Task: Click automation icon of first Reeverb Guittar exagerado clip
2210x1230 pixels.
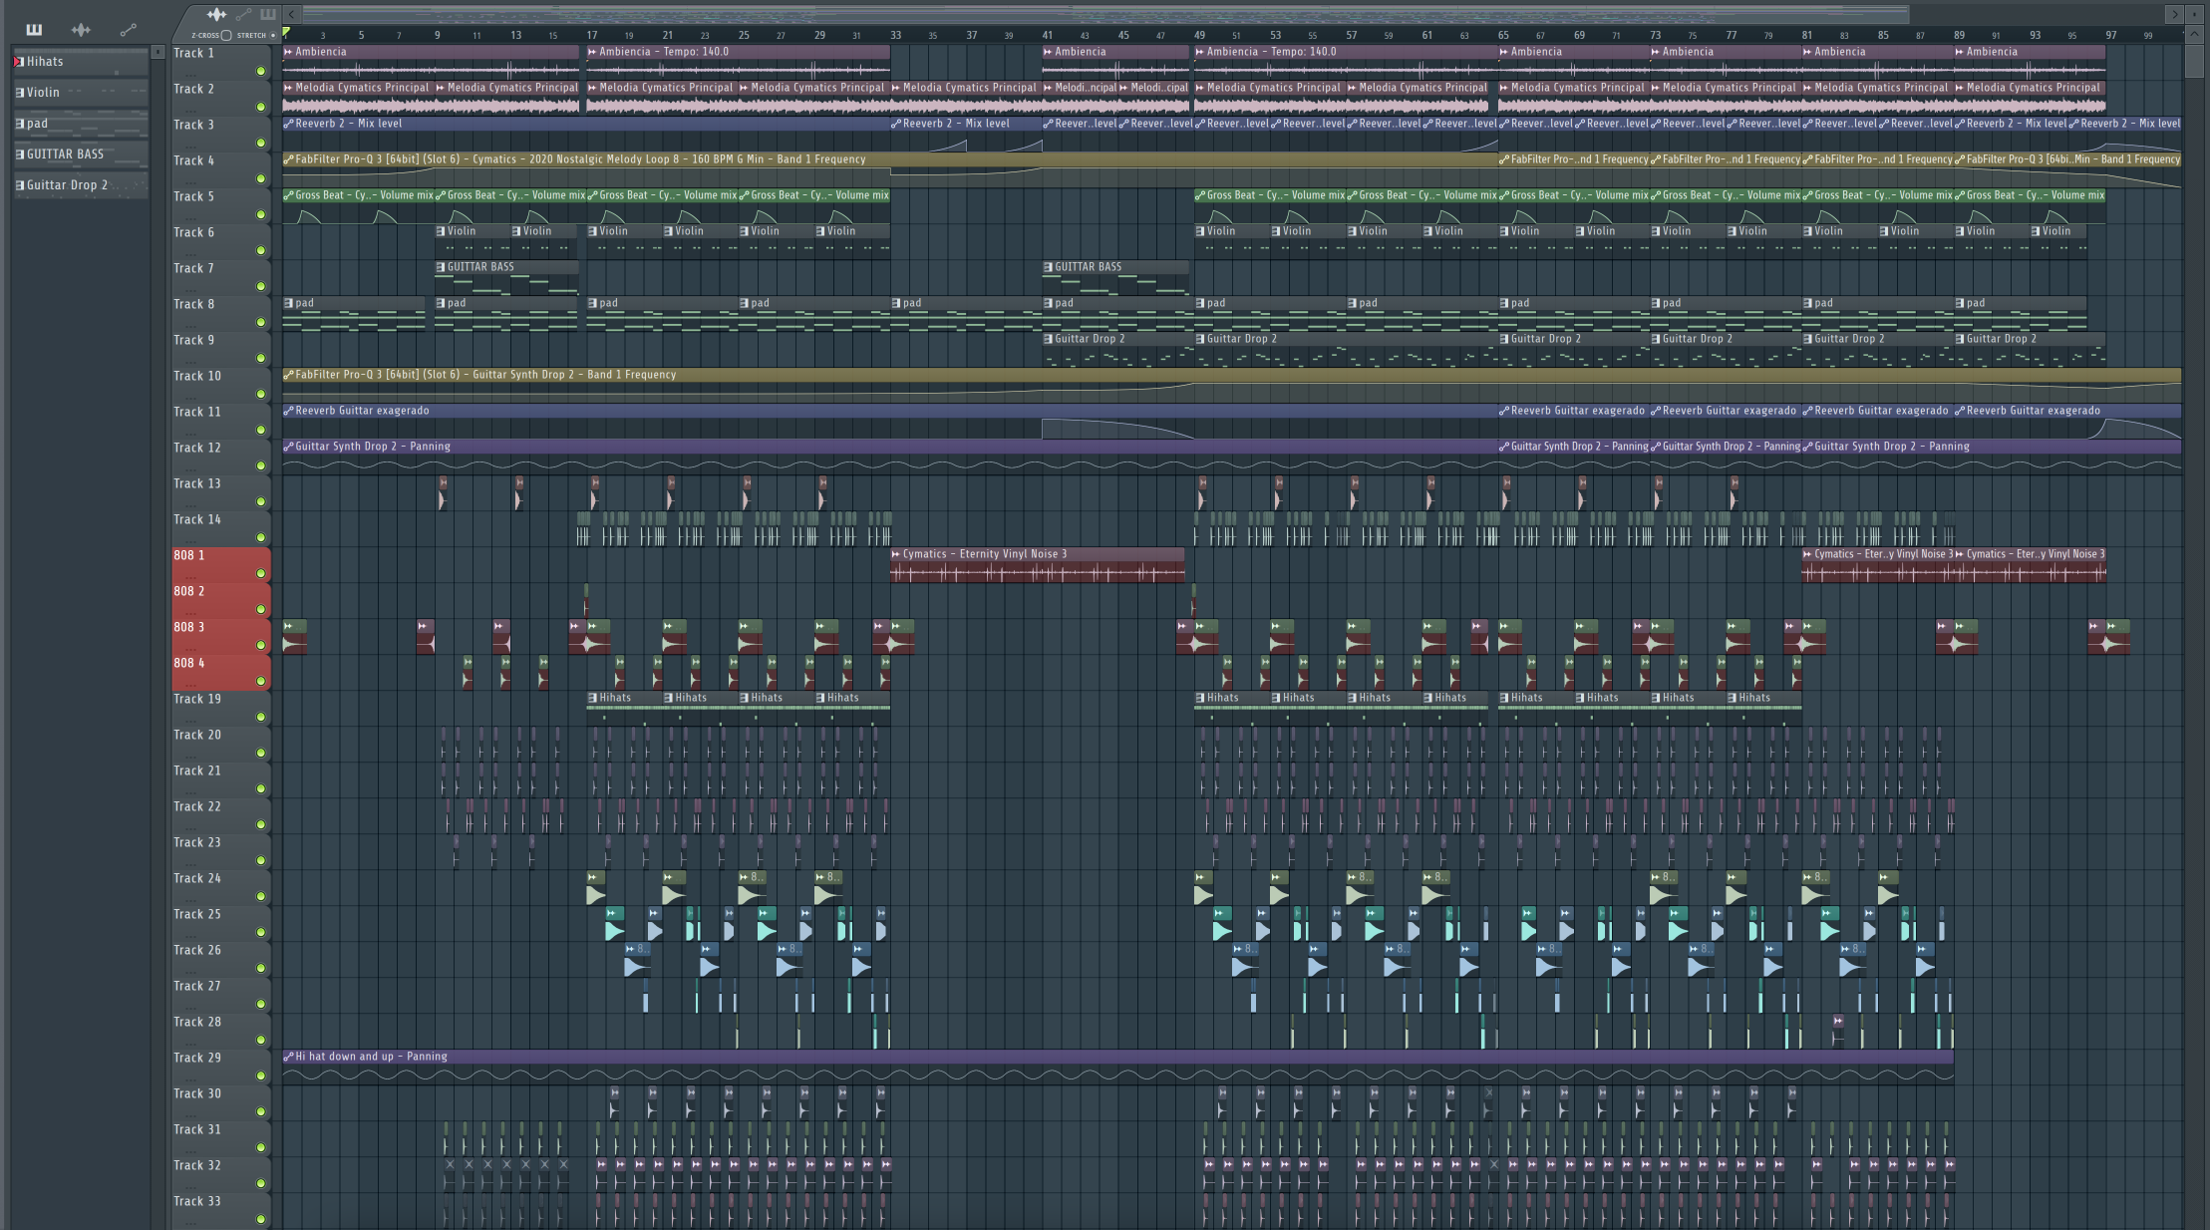Action: (x=288, y=411)
